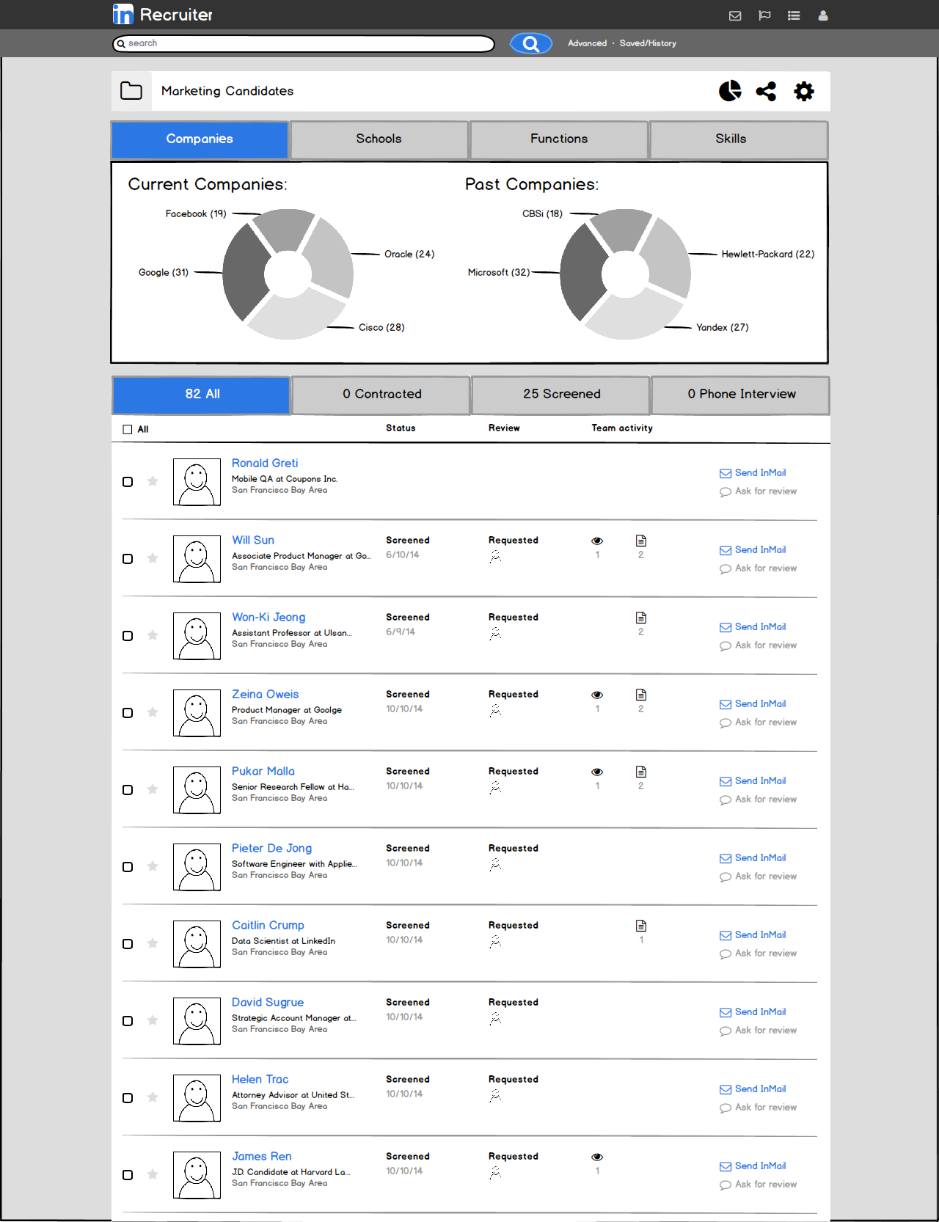Open the flag notifications icon
The height and width of the screenshot is (1222, 939).
click(764, 15)
